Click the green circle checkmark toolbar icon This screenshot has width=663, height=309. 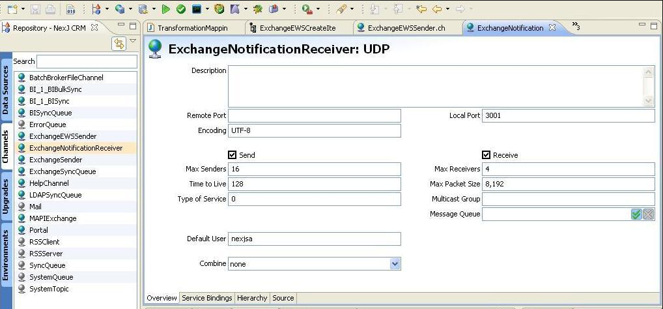coord(181,9)
